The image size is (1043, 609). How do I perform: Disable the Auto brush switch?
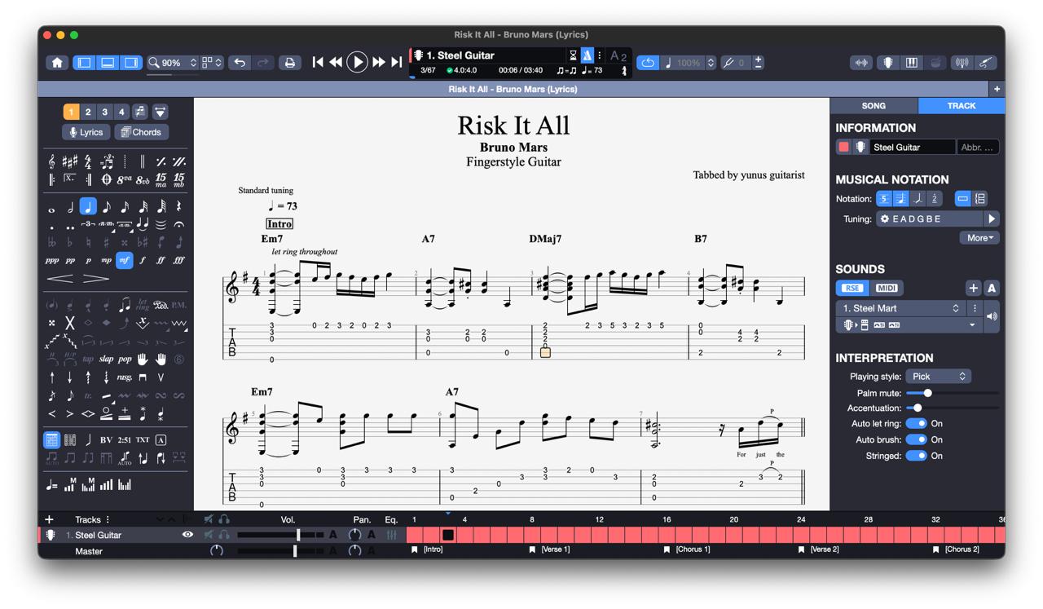pos(916,439)
